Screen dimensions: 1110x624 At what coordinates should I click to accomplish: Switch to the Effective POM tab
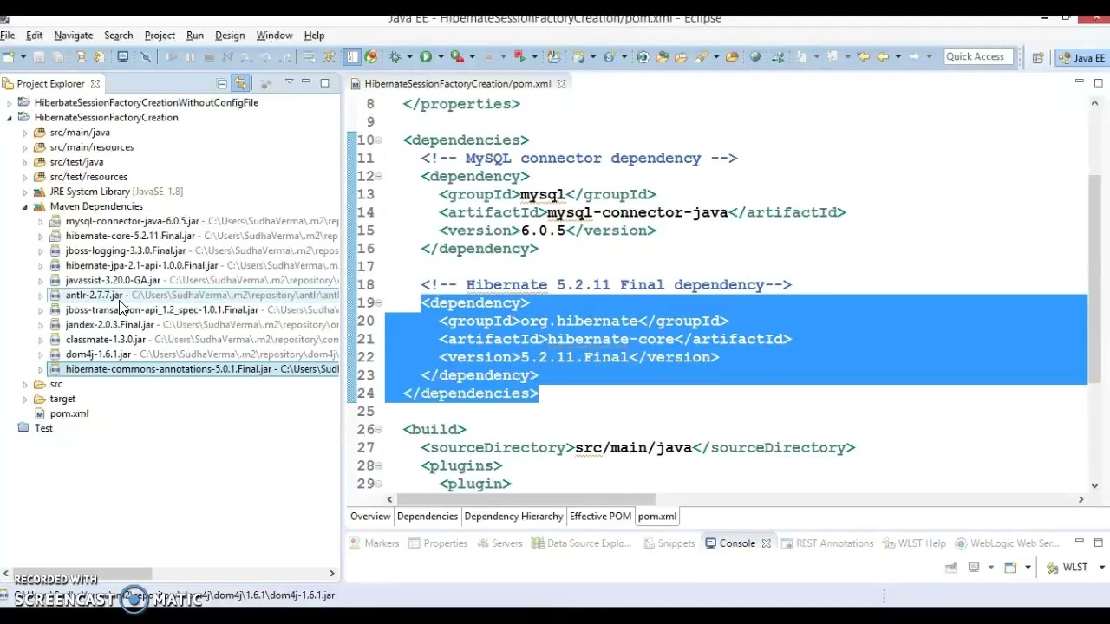(x=600, y=517)
